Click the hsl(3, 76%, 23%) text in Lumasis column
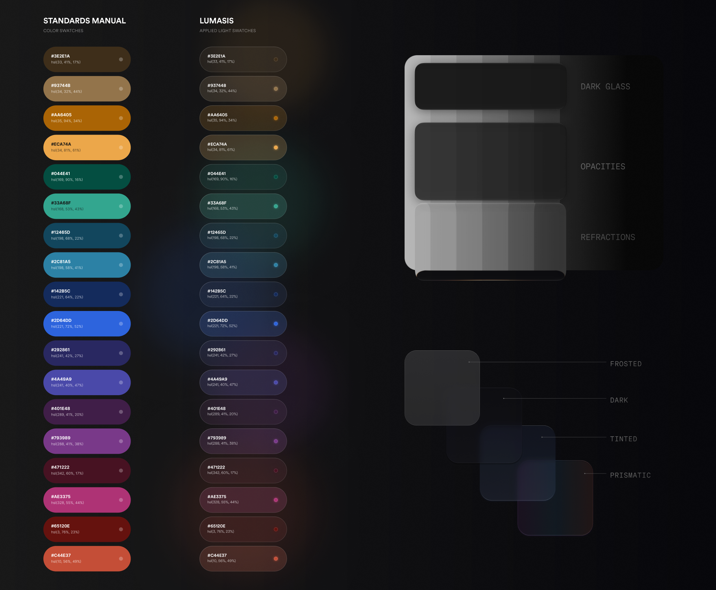Image resolution: width=716 pixels, height=590 pixels. coord(221,531)
